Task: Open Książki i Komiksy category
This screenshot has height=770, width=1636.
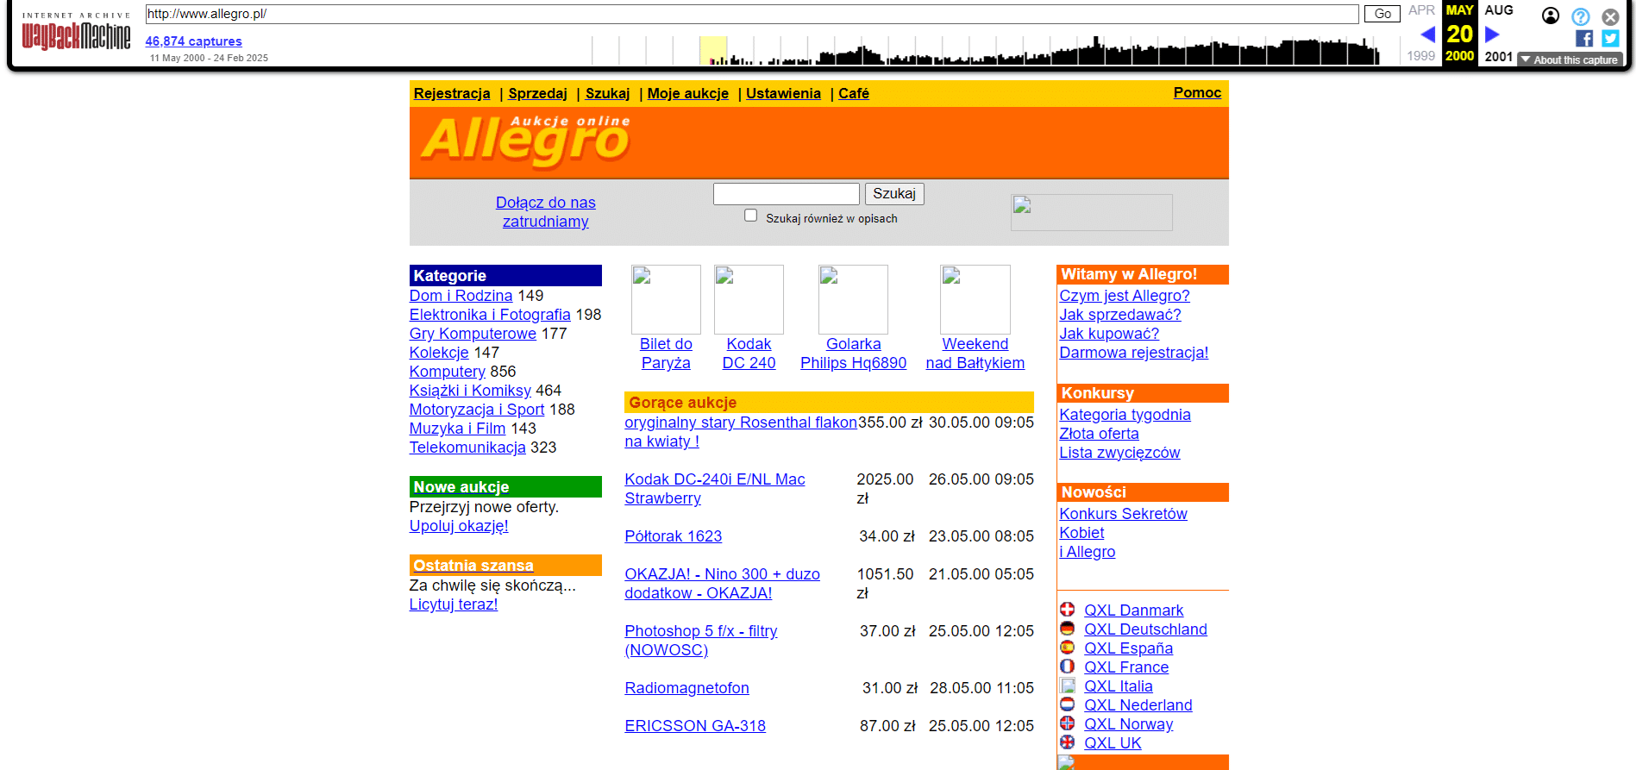Action: click(470, 391)
